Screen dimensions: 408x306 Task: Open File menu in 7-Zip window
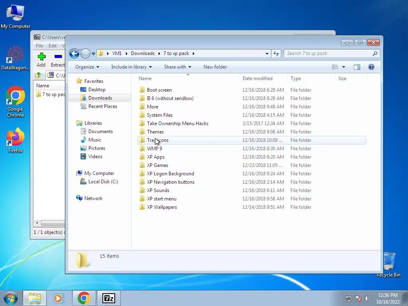pos(39,45)
